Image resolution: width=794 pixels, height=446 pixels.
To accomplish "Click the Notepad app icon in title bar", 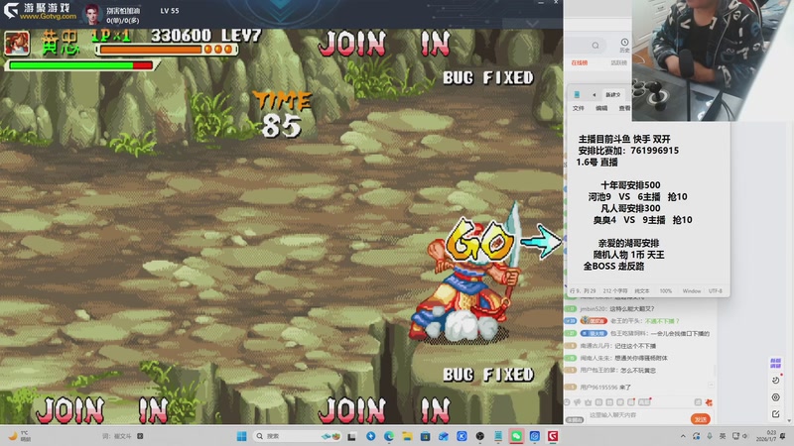I will 577,94.
